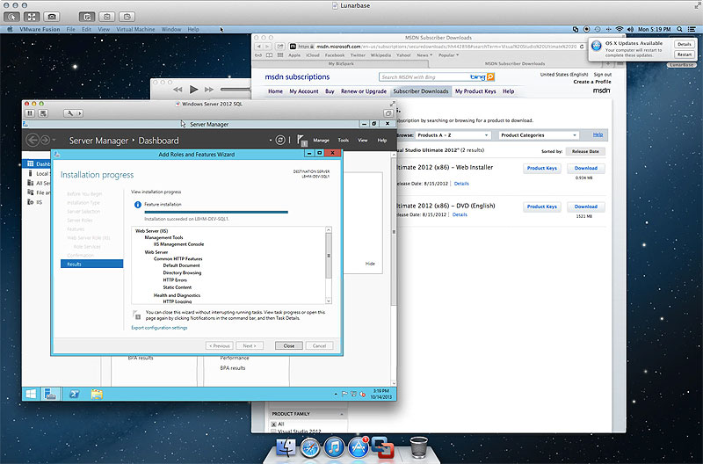The width and height of the screenshot is (703, 464).
Task: Click Export configuration settings link
Action: tap(159, 328)
